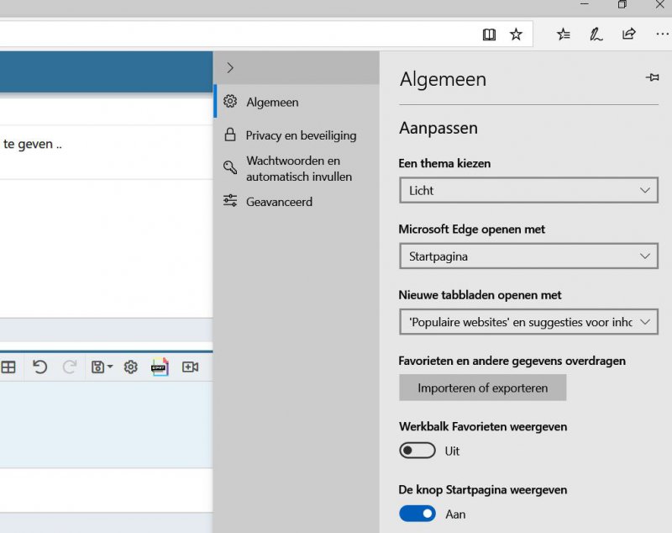Screen dimensions: 672x533
Task: Click the 'te geven ..' text on page
Action: pos(33,144)
